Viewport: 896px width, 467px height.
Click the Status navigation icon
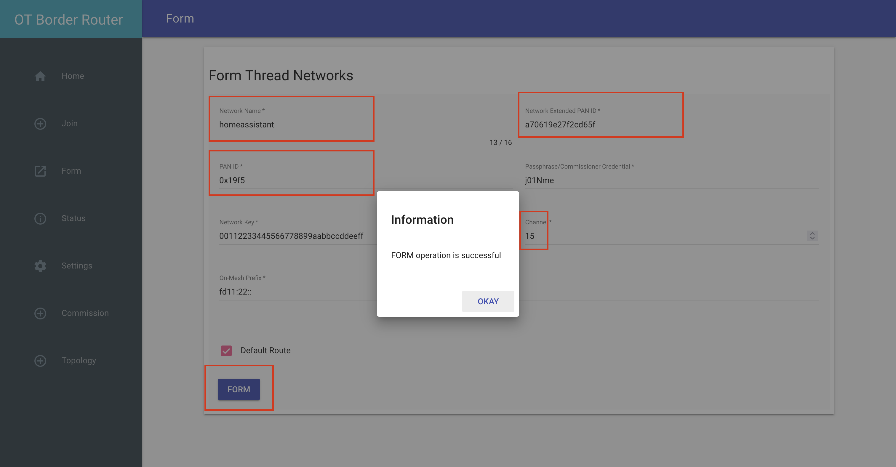click(40, 218)
